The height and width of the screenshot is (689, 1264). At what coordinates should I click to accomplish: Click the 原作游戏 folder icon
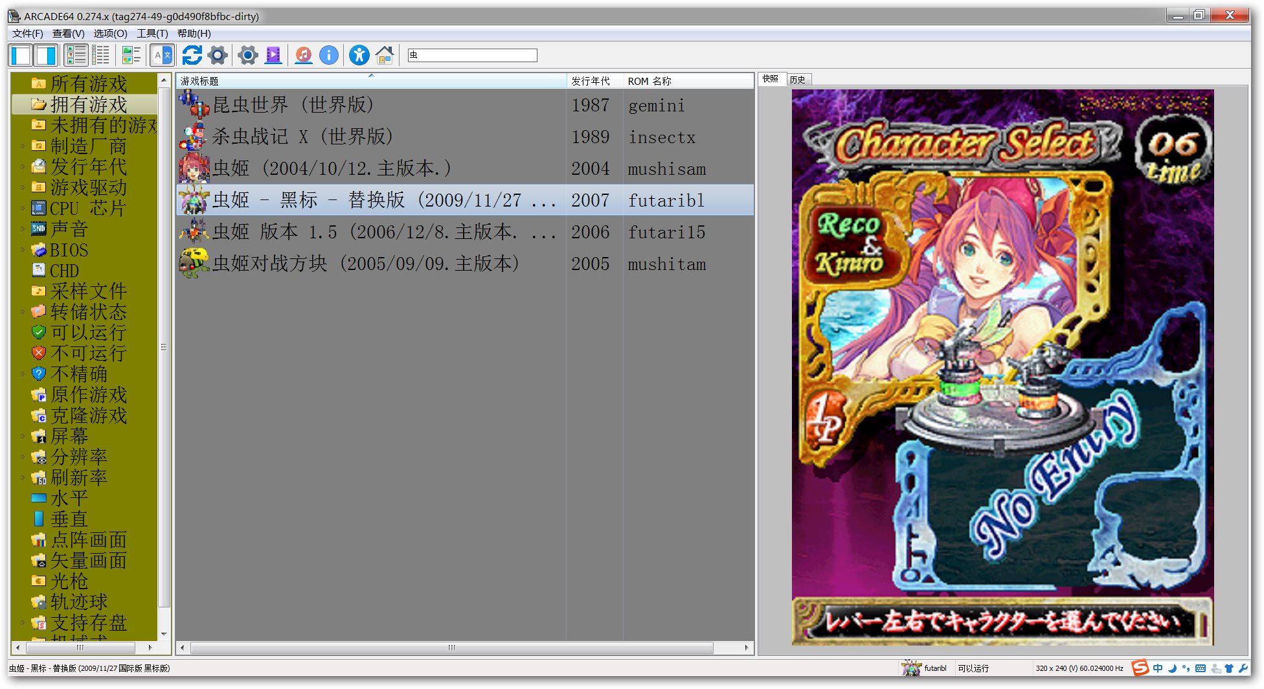pyautogui.click(x=39, y=394)
